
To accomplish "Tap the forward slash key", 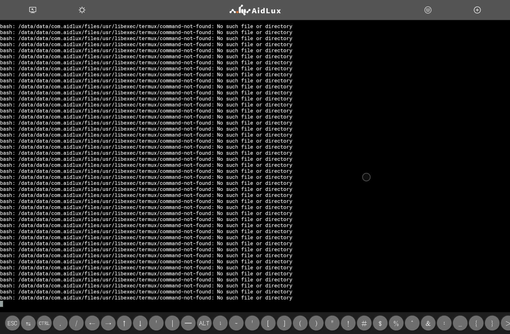I will [76, 323].
